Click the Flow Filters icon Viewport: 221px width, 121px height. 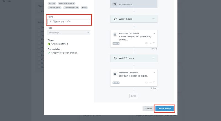click(115, 4)
